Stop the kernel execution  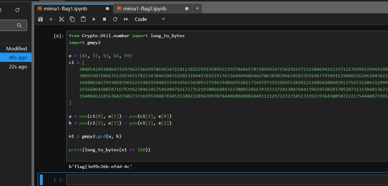104,19
